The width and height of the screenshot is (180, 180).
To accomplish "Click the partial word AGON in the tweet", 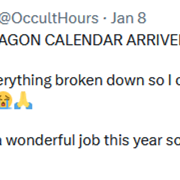I will pos(20,40).
